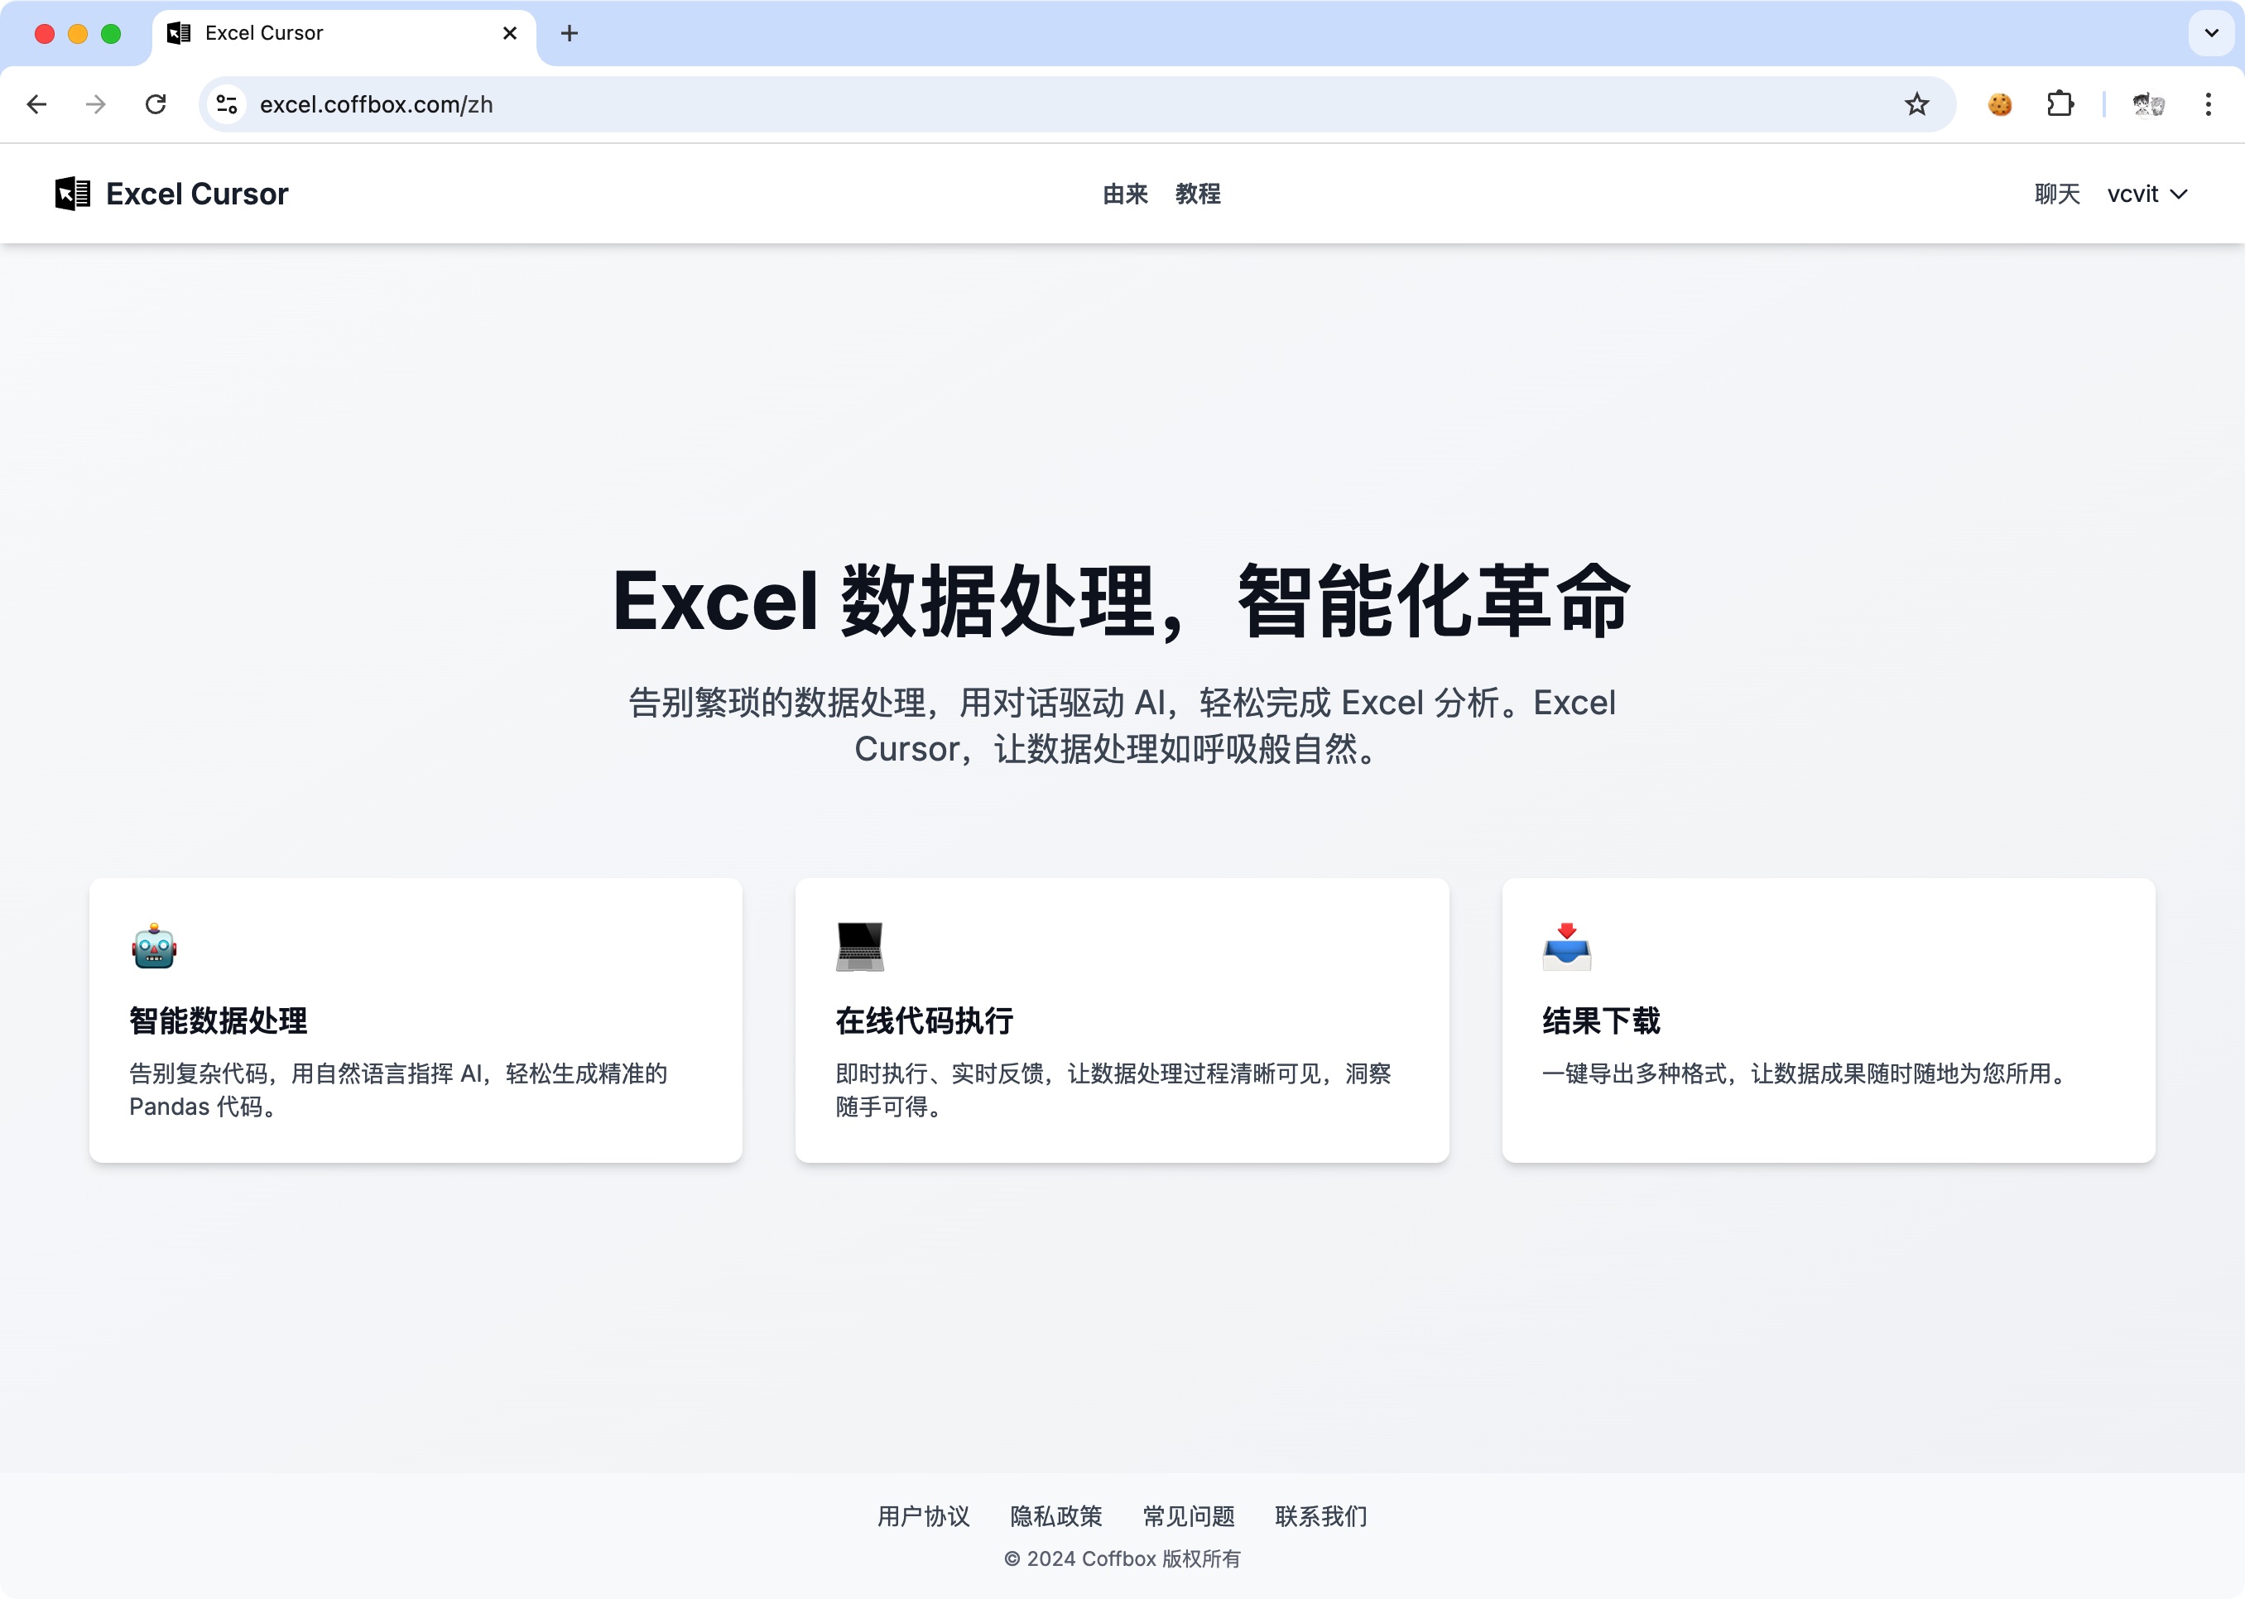Open the Chrome three-dot menu
Image resolution: width=2245 pixels, height=1599 pixels.
(2209, 104)
